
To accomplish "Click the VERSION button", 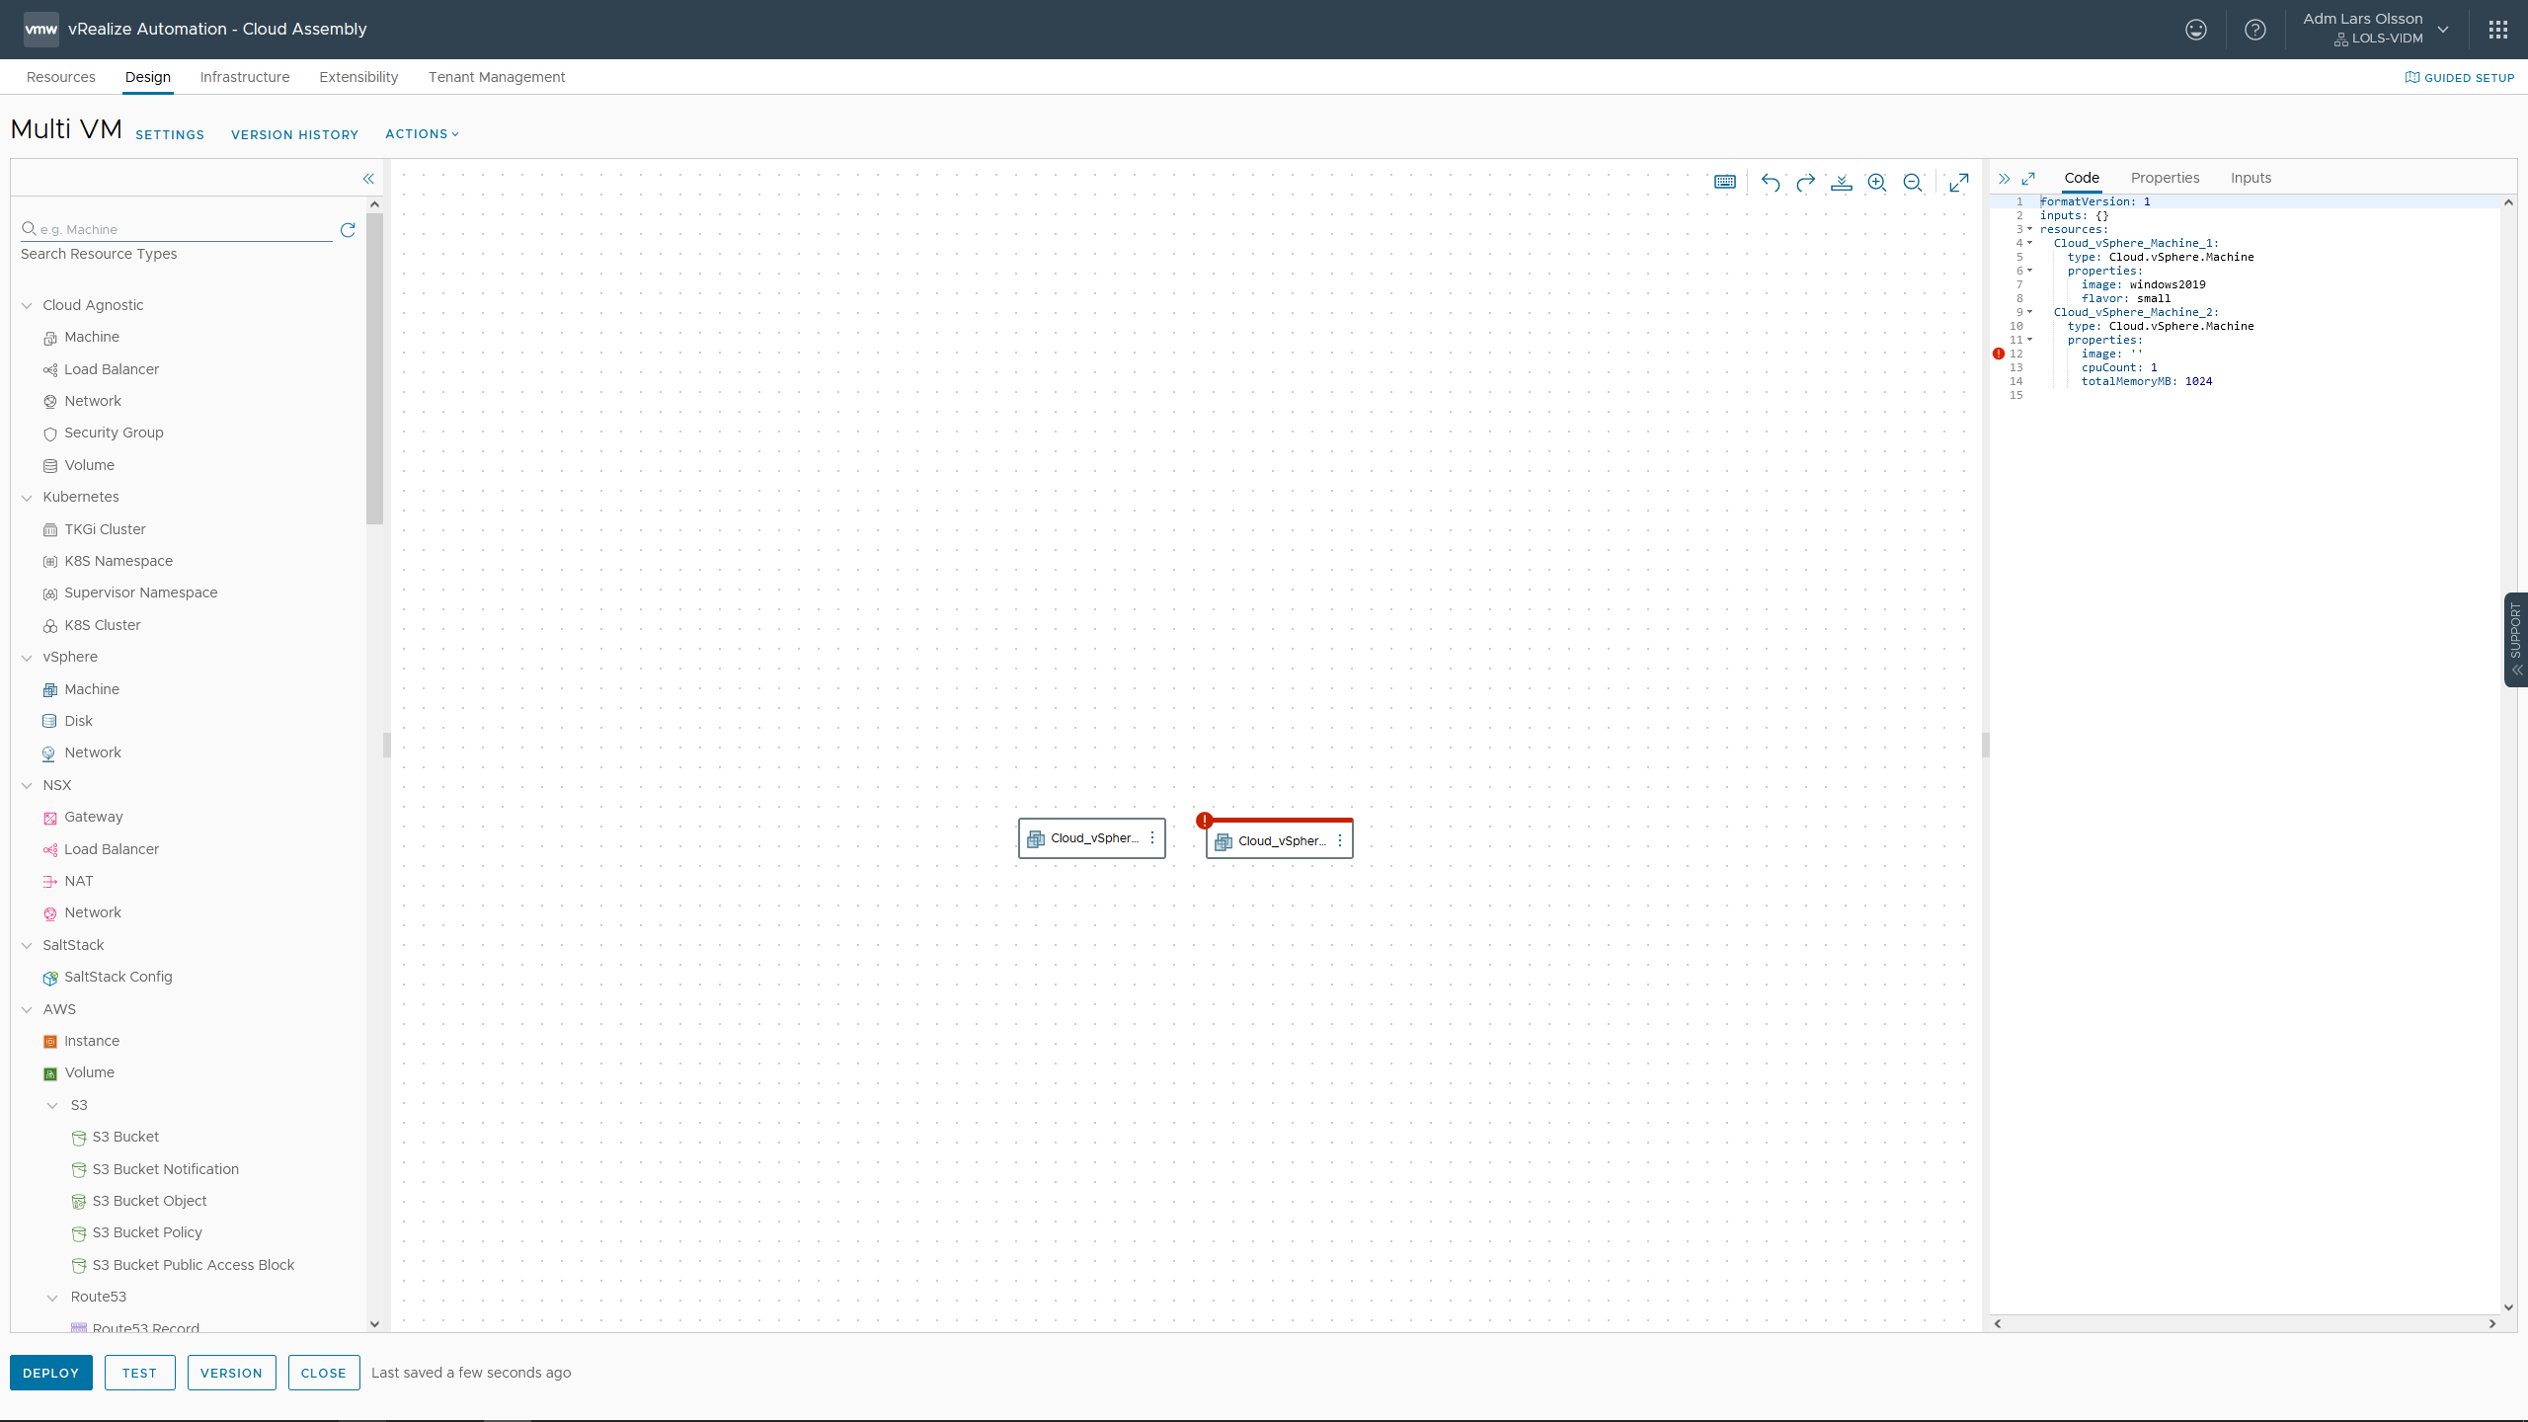I will pyautogui.click(x=231, y=1373).
